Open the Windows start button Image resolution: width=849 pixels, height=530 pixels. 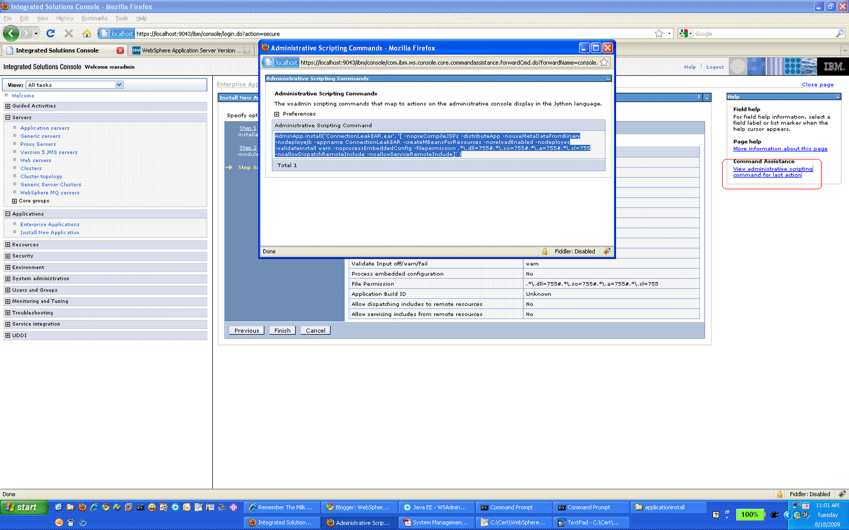(x=24, y=507)
